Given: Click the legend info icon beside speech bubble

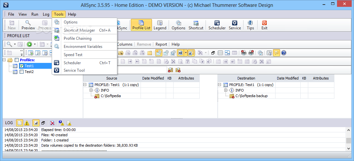Looking at the screenshot, I should pyautogui.click(x=269, y=53).
